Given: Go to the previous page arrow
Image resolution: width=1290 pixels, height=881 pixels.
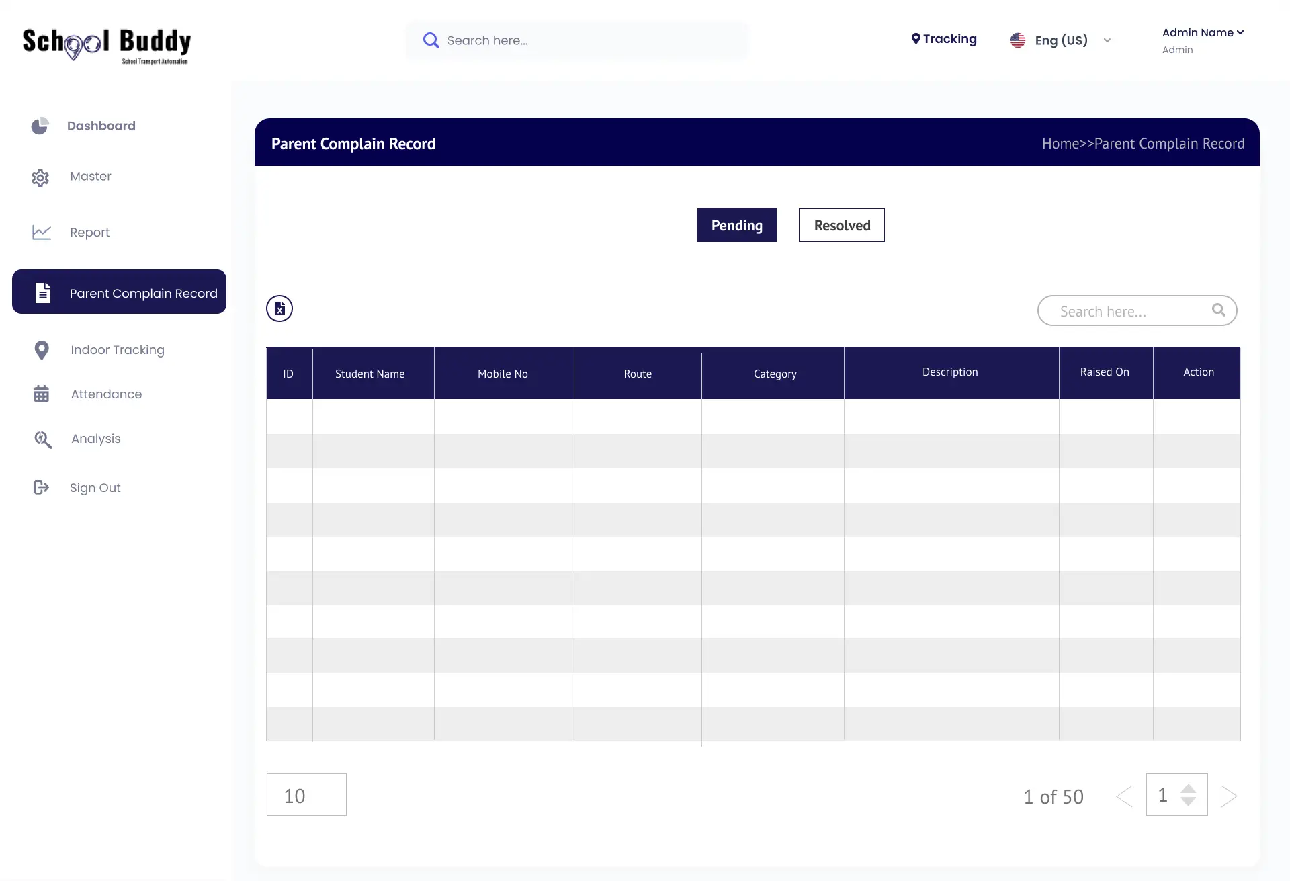Looking at the screenshot, I should pos(1125,796).
